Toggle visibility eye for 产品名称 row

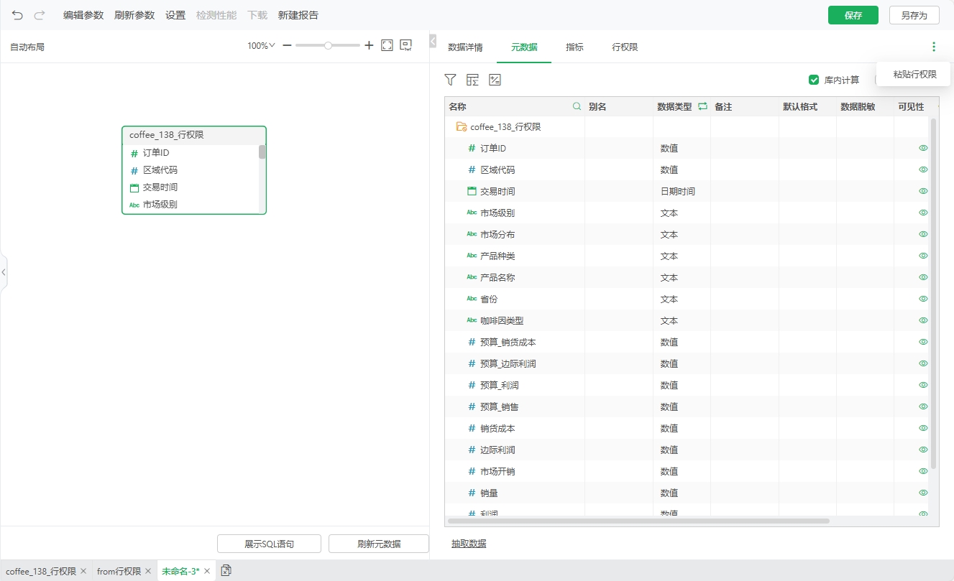923,277
